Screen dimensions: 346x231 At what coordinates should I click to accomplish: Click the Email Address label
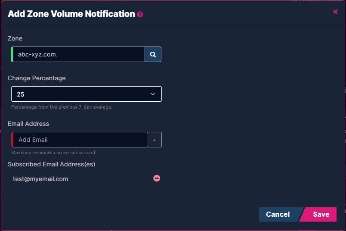pos(28,124)
